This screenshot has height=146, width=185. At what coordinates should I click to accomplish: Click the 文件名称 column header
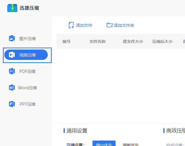tap(97, 41)
